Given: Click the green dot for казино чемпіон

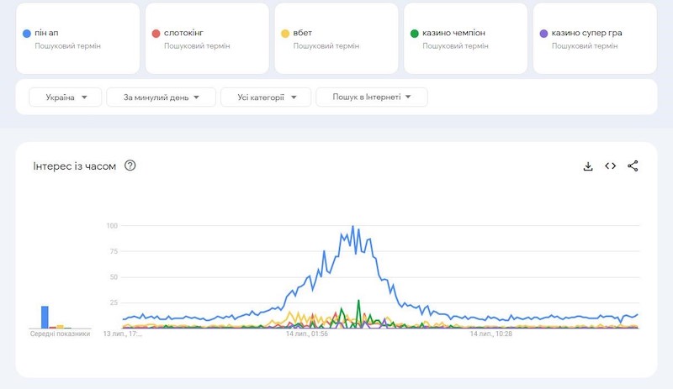Looking at the screenshot, I should (x=414, y=34).
